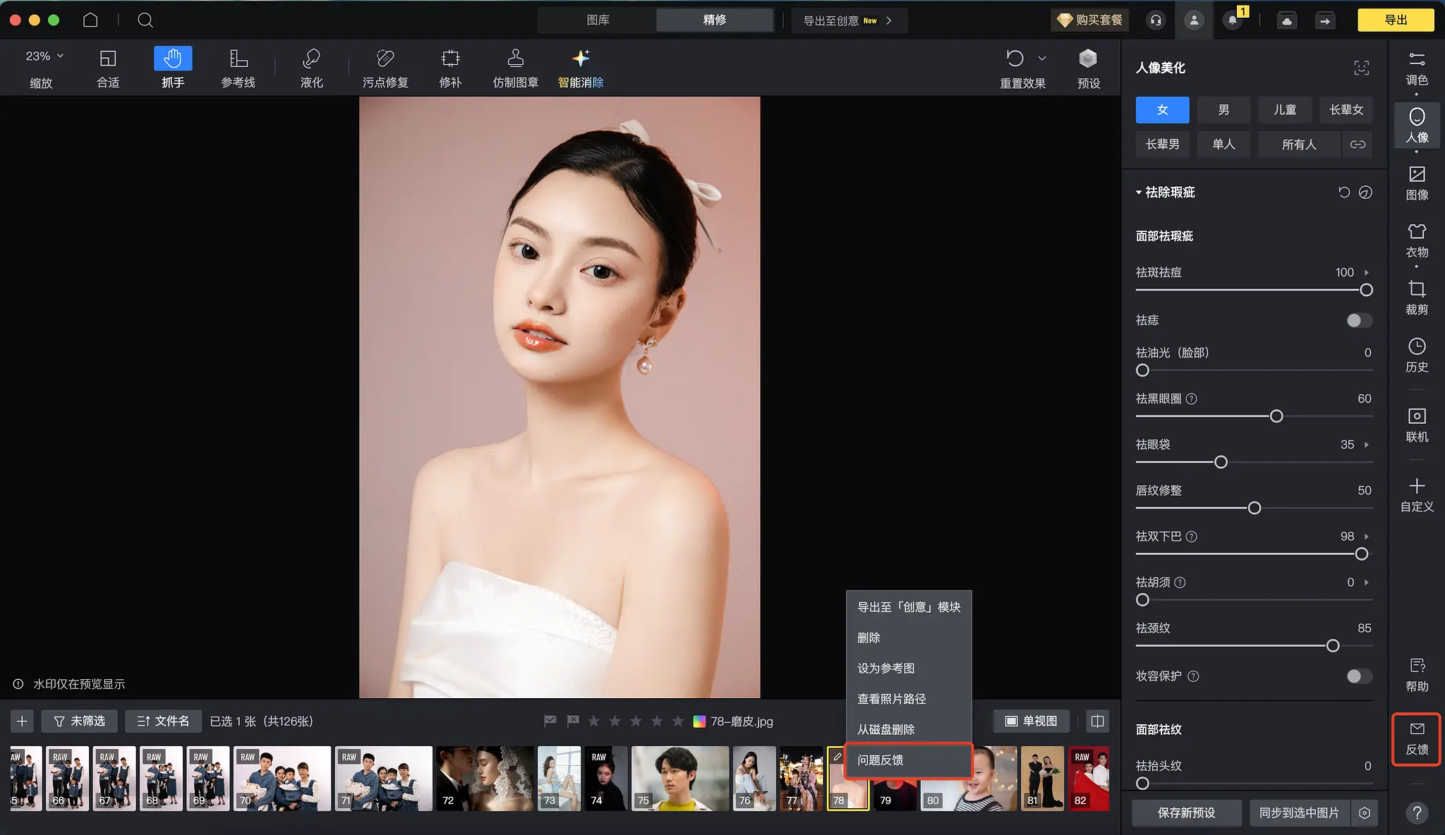Open the dropdown arrow beside 重置效果
1445x835 pixels.
click(x=1042, y=59)
